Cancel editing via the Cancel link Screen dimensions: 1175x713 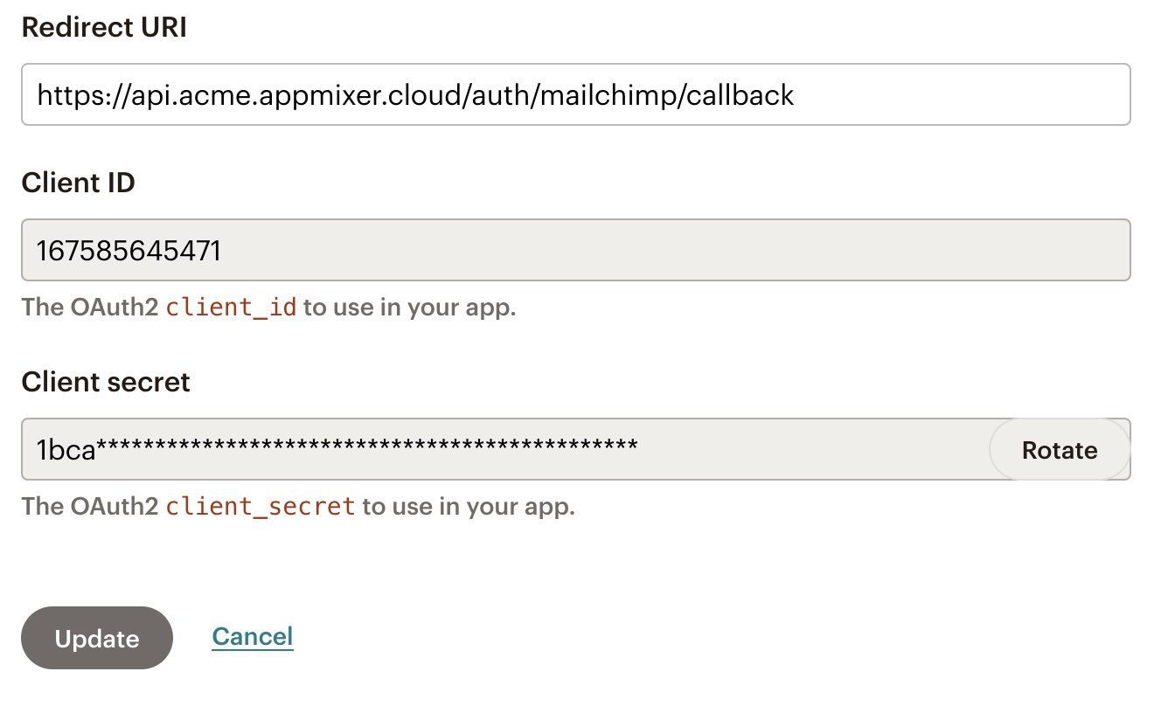point(252,636)
